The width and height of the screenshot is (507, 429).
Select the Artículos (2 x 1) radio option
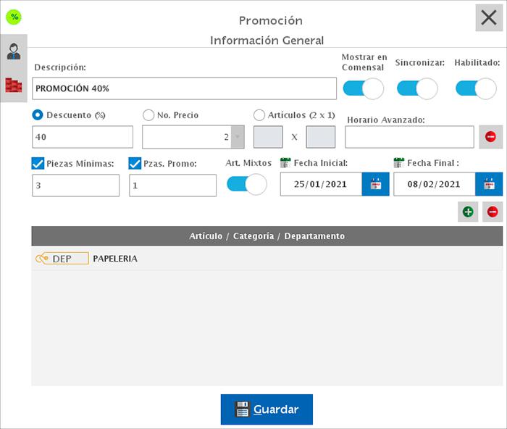coord(259,115)
